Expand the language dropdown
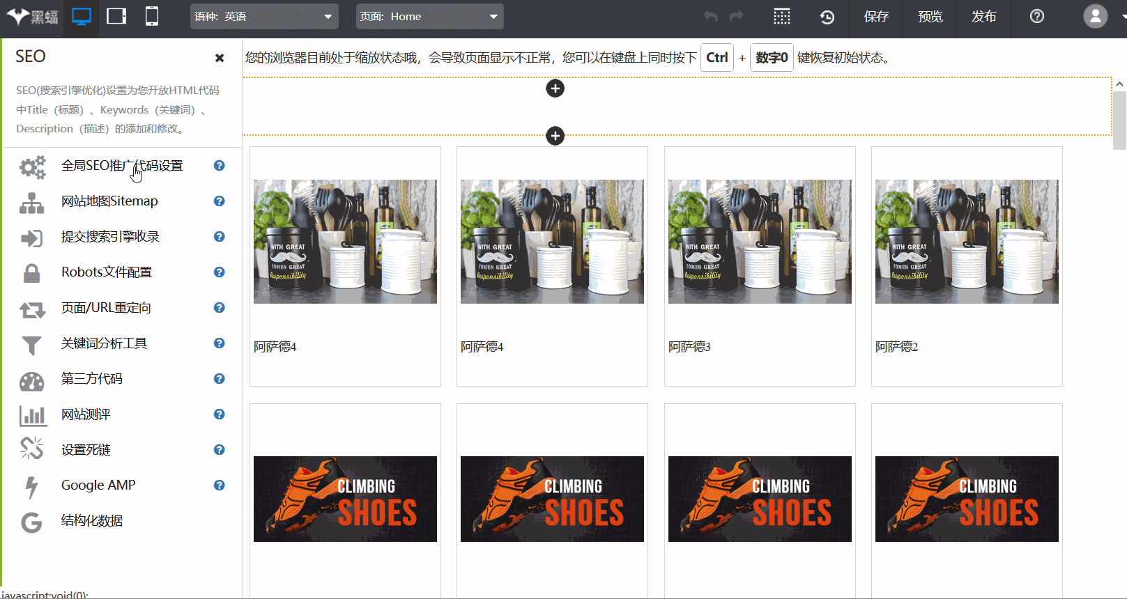Image resolution: width=1127 pixels, height=599 pixels. [264, 17]
